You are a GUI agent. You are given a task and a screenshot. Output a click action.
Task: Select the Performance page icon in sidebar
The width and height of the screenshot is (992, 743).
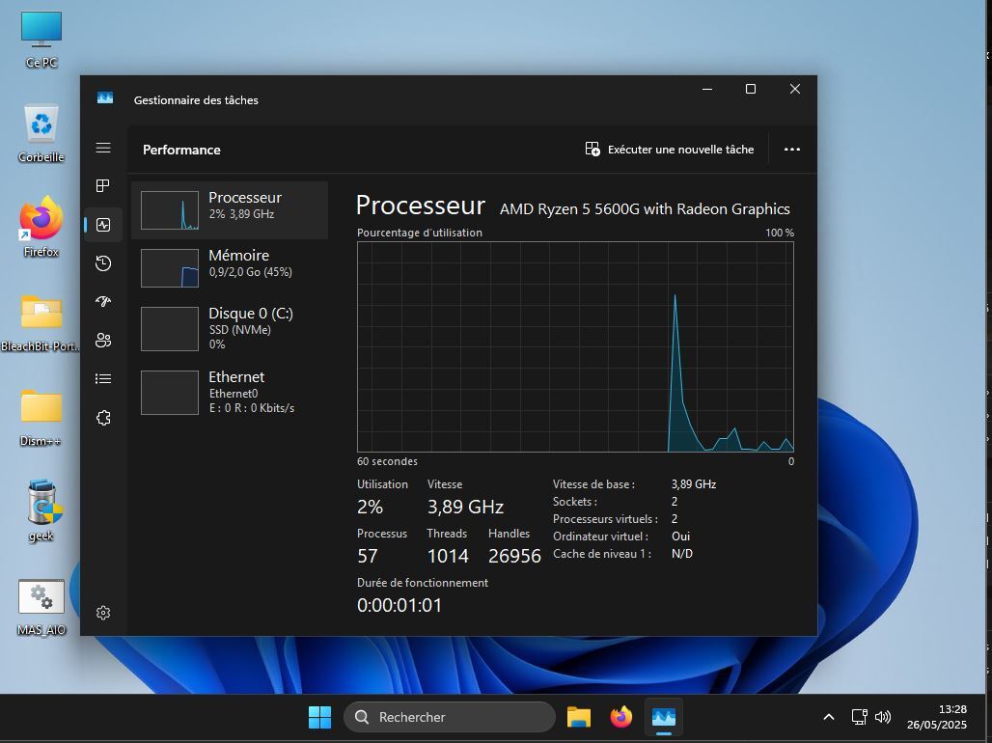click(103, 225)
